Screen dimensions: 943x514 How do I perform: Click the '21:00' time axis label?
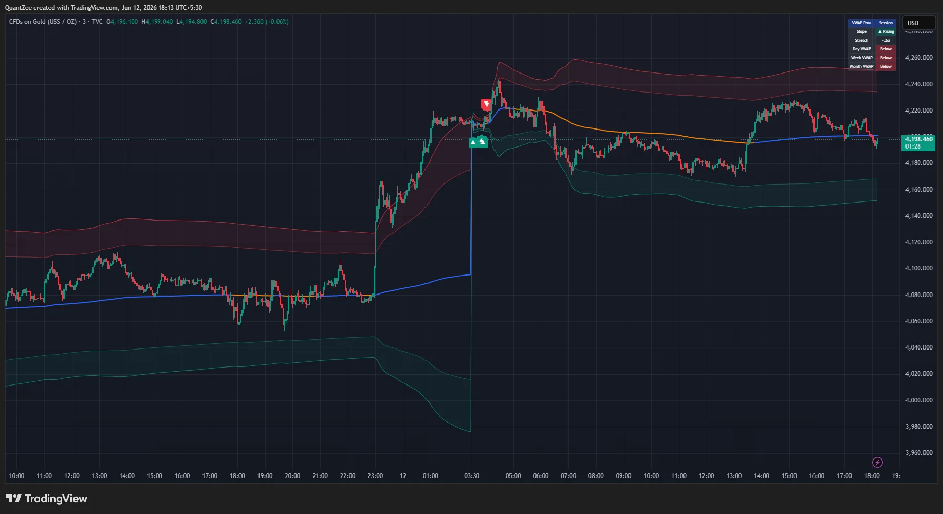(320, 476)
